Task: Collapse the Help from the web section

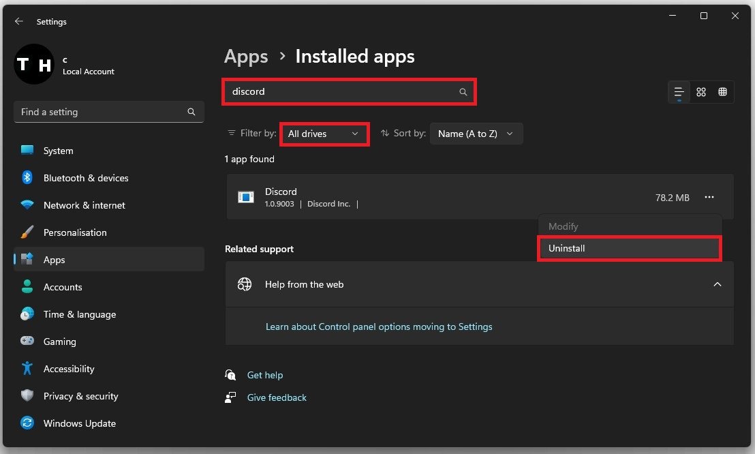Action: click(x=717, y=284)
